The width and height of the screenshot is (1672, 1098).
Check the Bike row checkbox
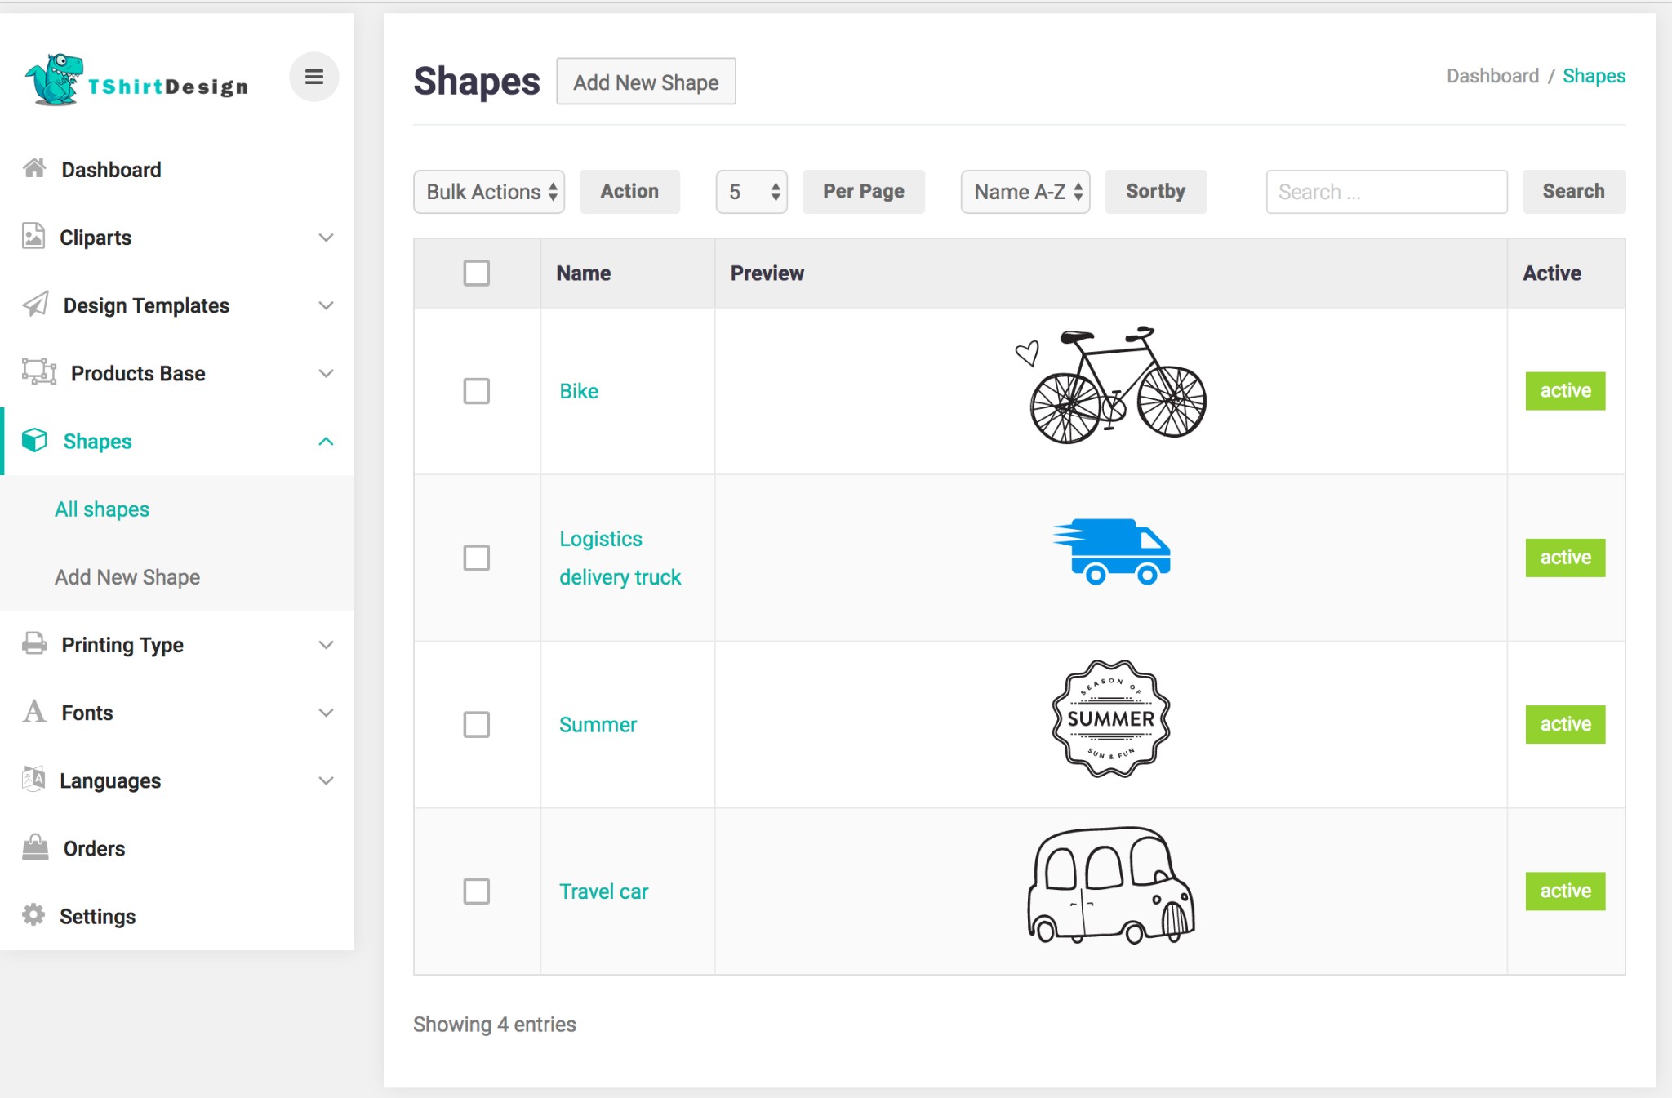pos(476,391)
